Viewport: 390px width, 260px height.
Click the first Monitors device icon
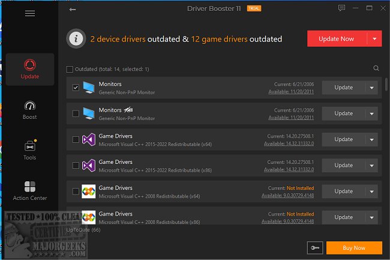click(89, 88)
